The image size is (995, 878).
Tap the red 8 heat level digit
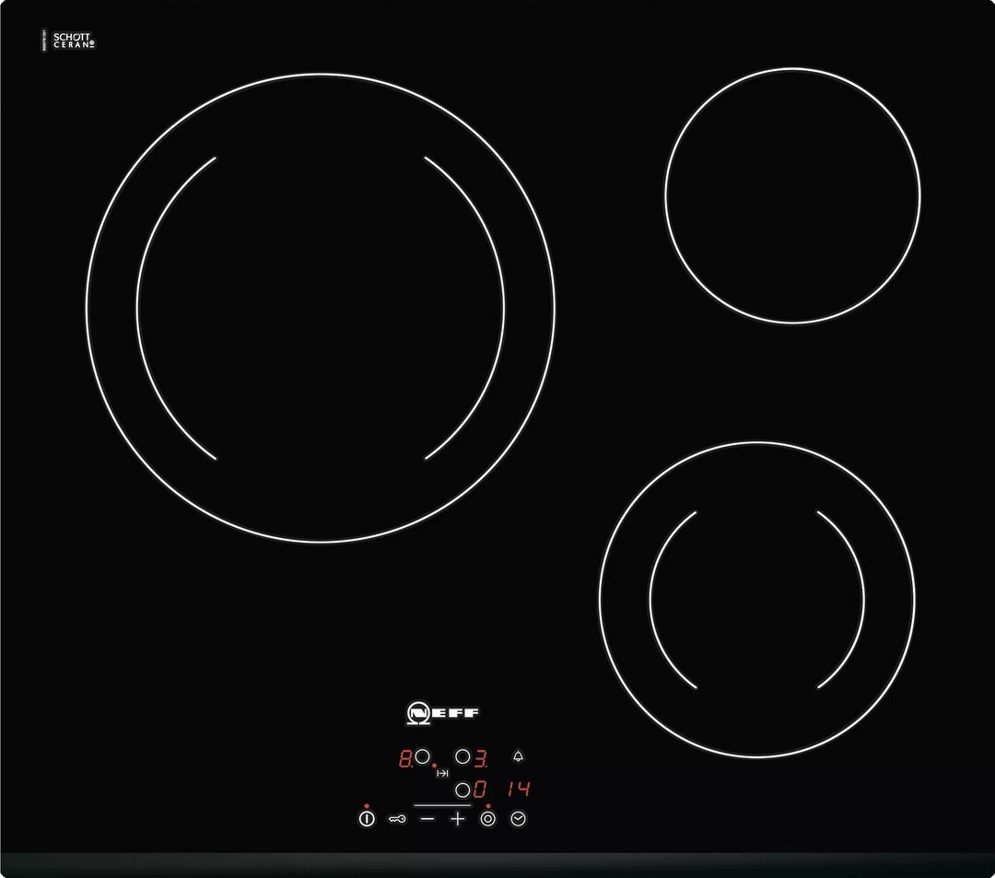(404, 758)
